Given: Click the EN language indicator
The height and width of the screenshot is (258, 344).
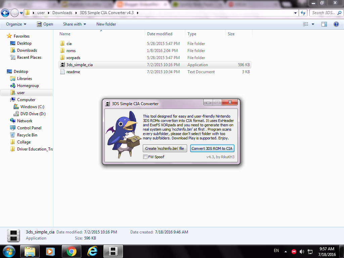Looking at the screenshot, I should tap(276, 251).
